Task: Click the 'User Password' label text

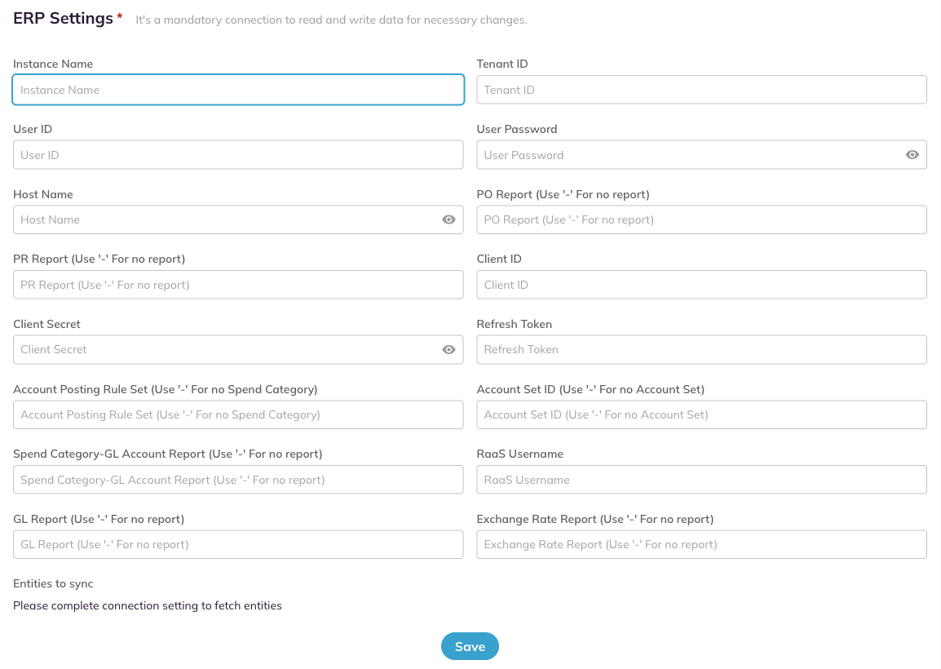Action: point(517,129)
